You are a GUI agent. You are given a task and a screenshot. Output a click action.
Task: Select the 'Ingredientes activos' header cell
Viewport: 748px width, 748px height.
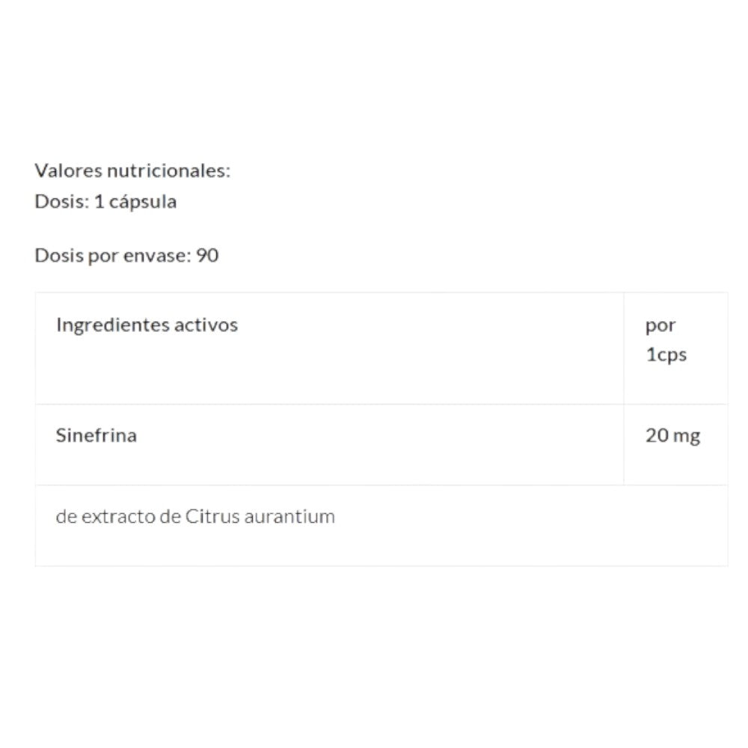(x=147, y=325)
